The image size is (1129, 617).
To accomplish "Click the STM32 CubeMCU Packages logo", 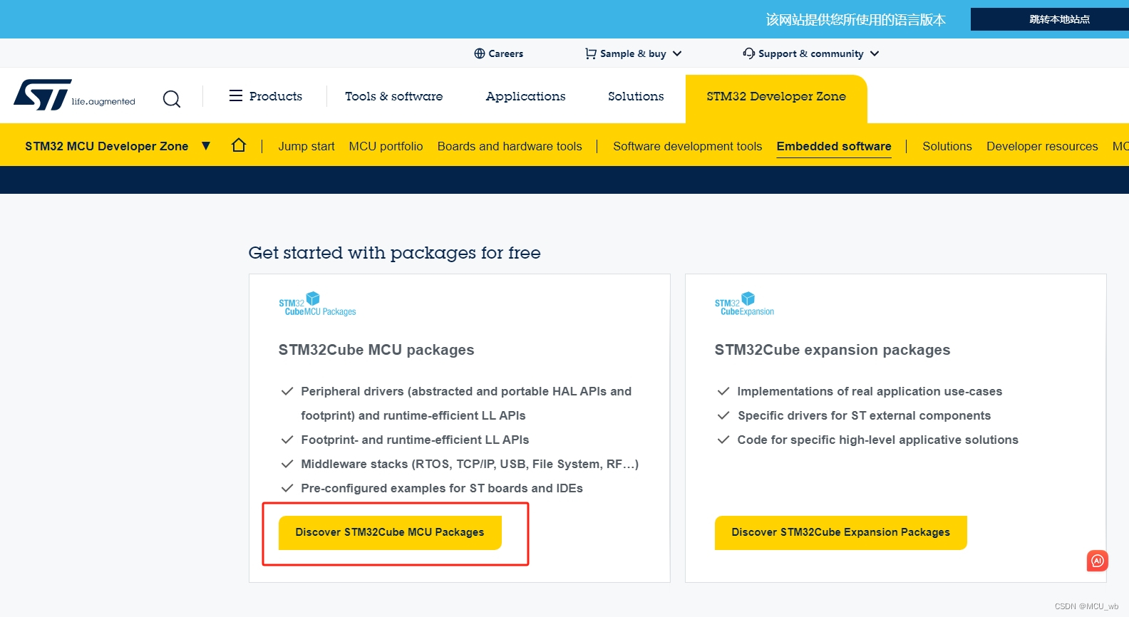I will click(317, 304).
